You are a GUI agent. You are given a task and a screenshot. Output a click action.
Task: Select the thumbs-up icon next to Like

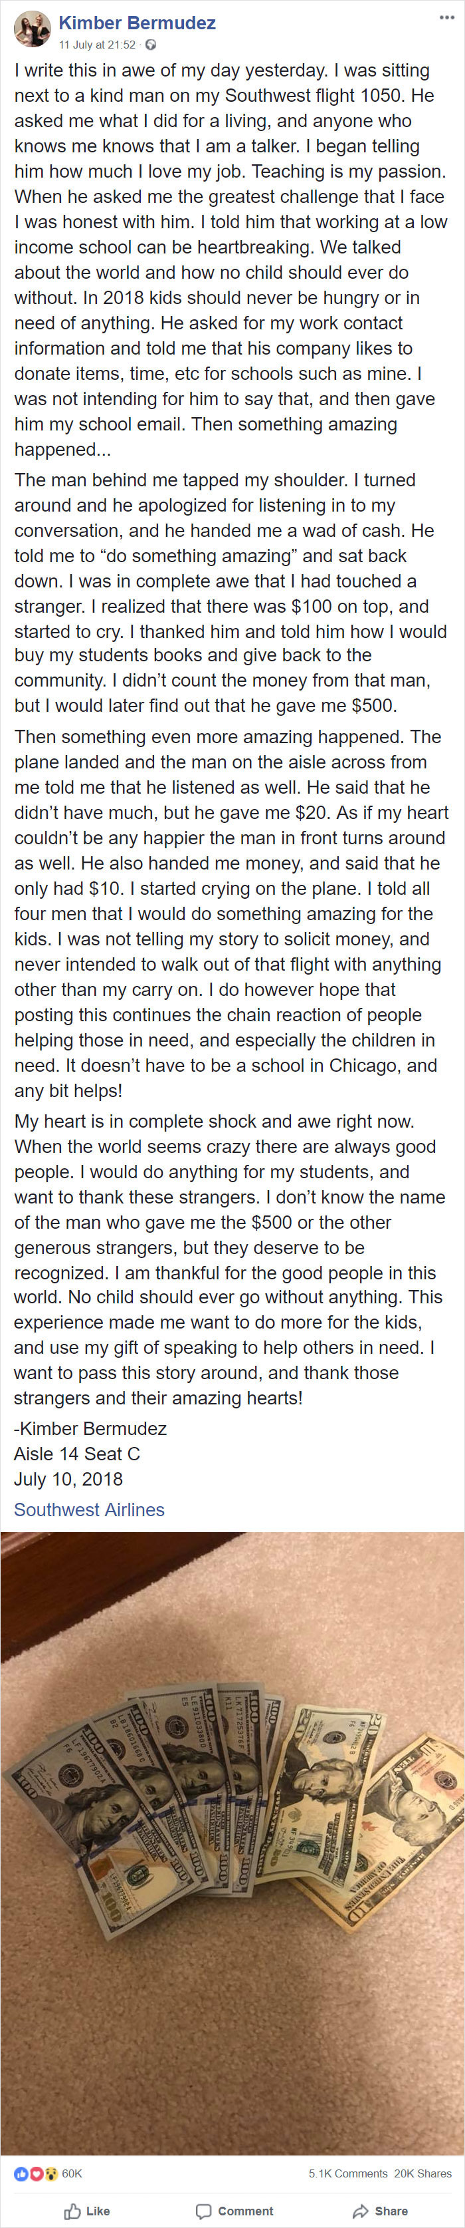(x=74, y=2210)
